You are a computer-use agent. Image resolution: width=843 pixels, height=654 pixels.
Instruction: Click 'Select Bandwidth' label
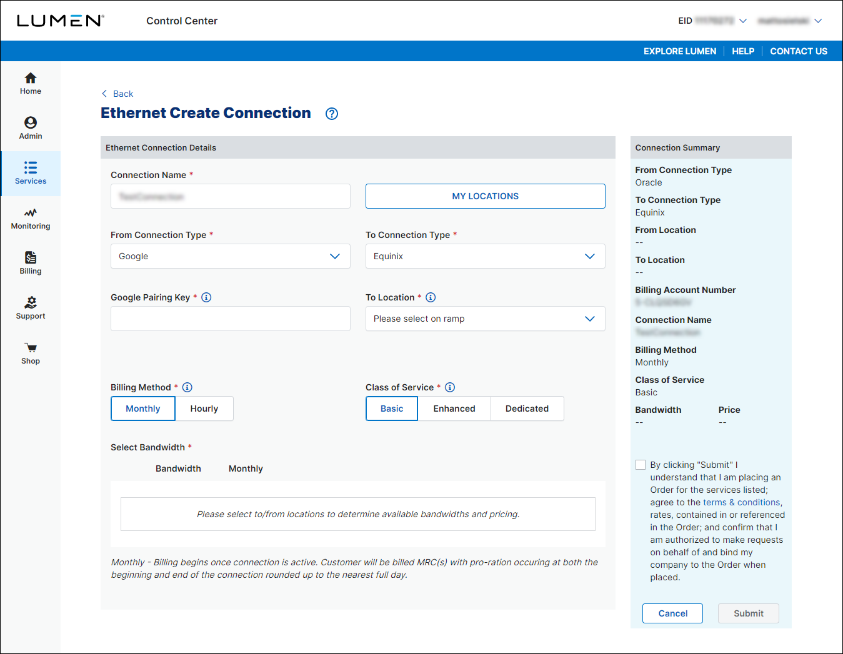point(148,447)
